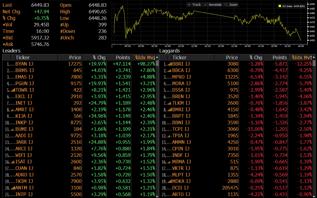Click Laggards Points column header
This screenshot has width=317, height=198.
coord(280,58)
